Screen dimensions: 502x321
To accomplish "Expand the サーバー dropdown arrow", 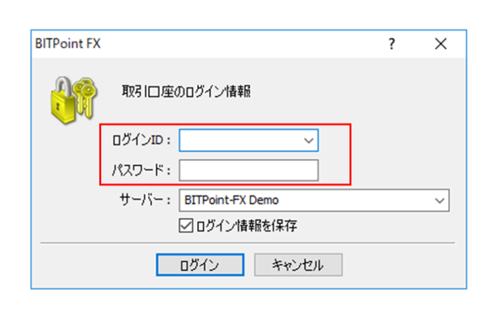I will pos(440,200).
